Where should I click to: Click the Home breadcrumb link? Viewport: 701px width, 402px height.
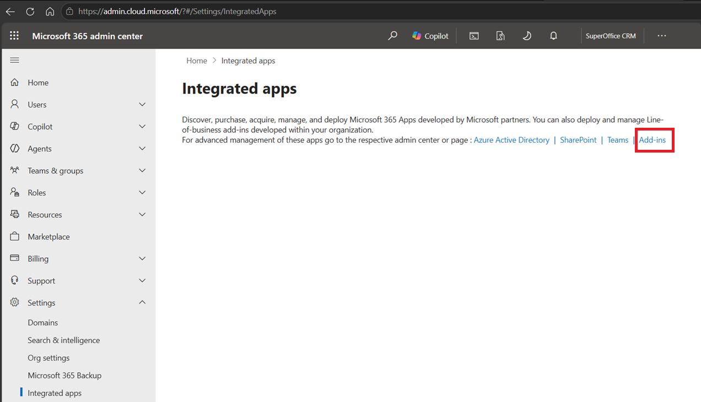point(197,61)
